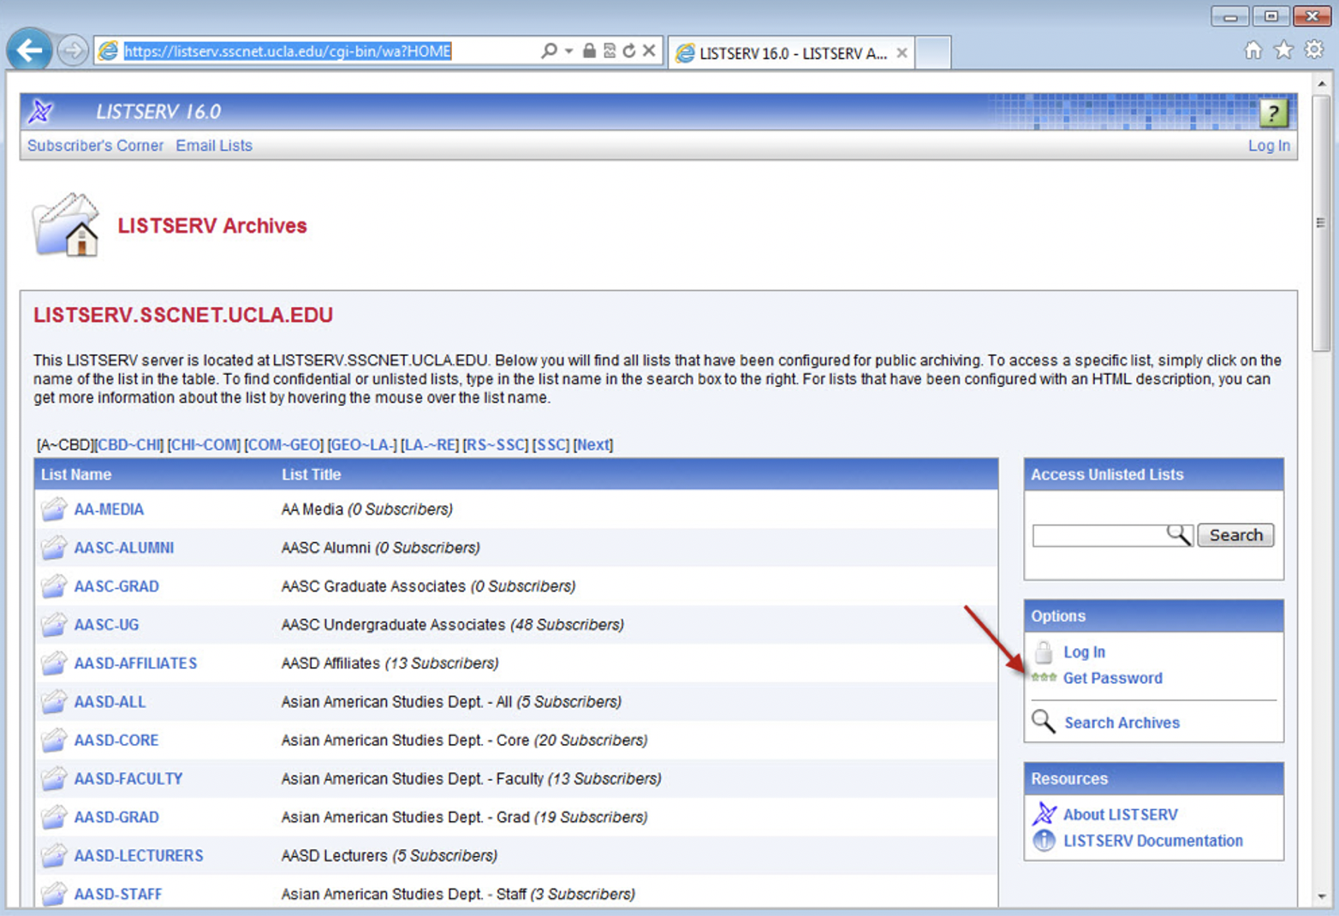The width and height of the screenshot is (1339, 916).
Task: Click the favorites star icon
Action: pyautogui.click(x=1283, y=51)
